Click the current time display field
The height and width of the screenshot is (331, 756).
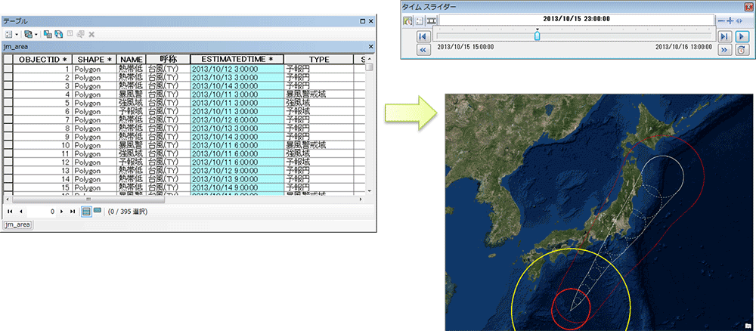tap(576, 20)
